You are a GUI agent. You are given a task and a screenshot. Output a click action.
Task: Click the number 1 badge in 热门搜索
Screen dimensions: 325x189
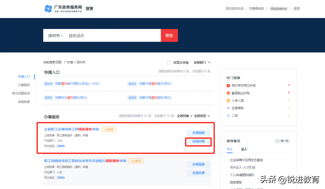tap(228, 86)
